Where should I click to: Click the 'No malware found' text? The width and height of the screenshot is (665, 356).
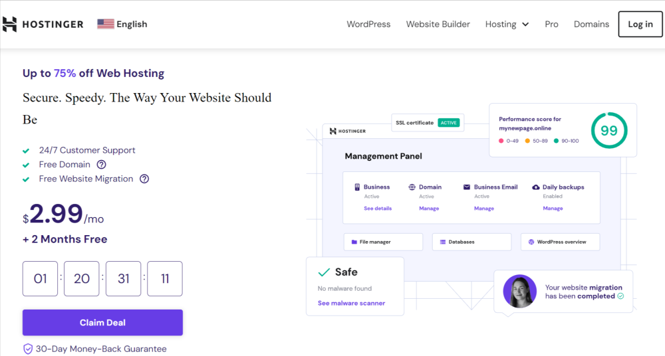pos(344,289)
